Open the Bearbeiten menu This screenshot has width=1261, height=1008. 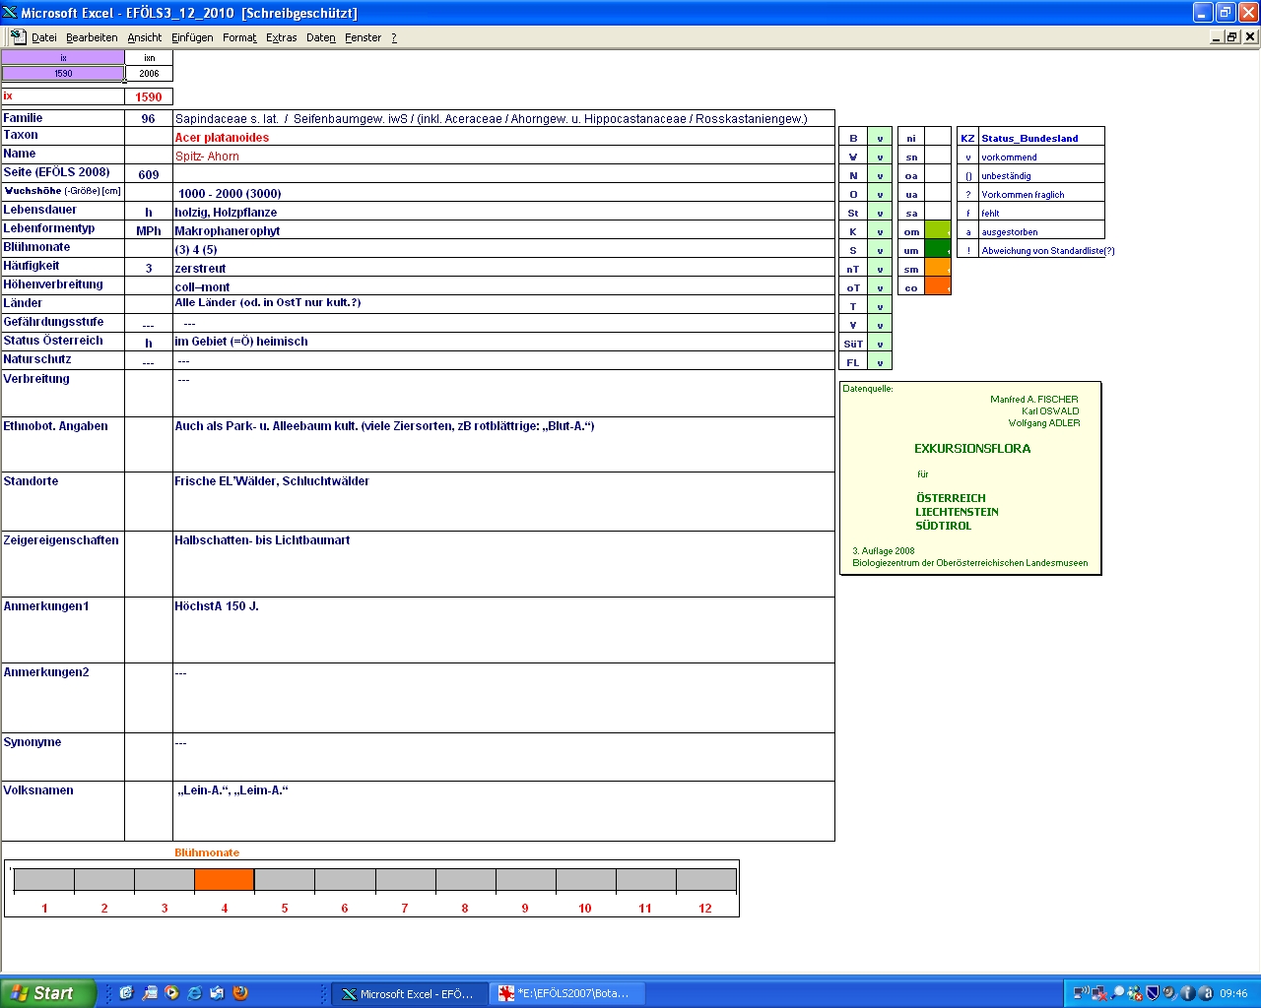click(x=92, y=37)
